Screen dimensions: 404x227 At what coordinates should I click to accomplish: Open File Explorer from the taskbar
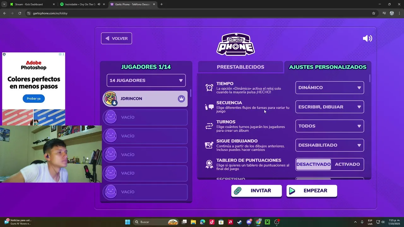pyautogui.click(x=193, y=222)
